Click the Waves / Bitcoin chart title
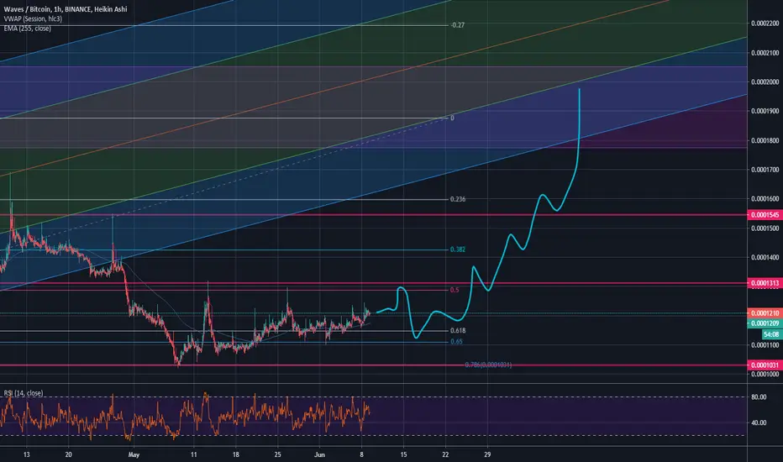Screen dimensions: 783x462 click(66, 9)
